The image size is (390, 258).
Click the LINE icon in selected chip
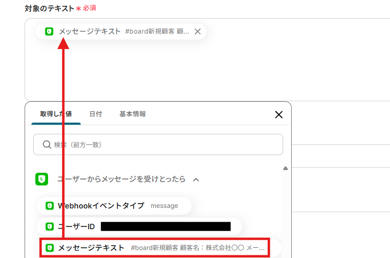pos(49,31)
